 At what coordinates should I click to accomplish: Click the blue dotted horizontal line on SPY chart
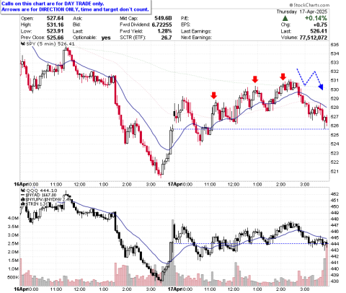coord(251,129)
